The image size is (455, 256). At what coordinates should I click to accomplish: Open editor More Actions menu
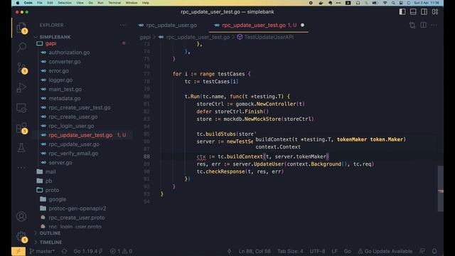[434, 25]
